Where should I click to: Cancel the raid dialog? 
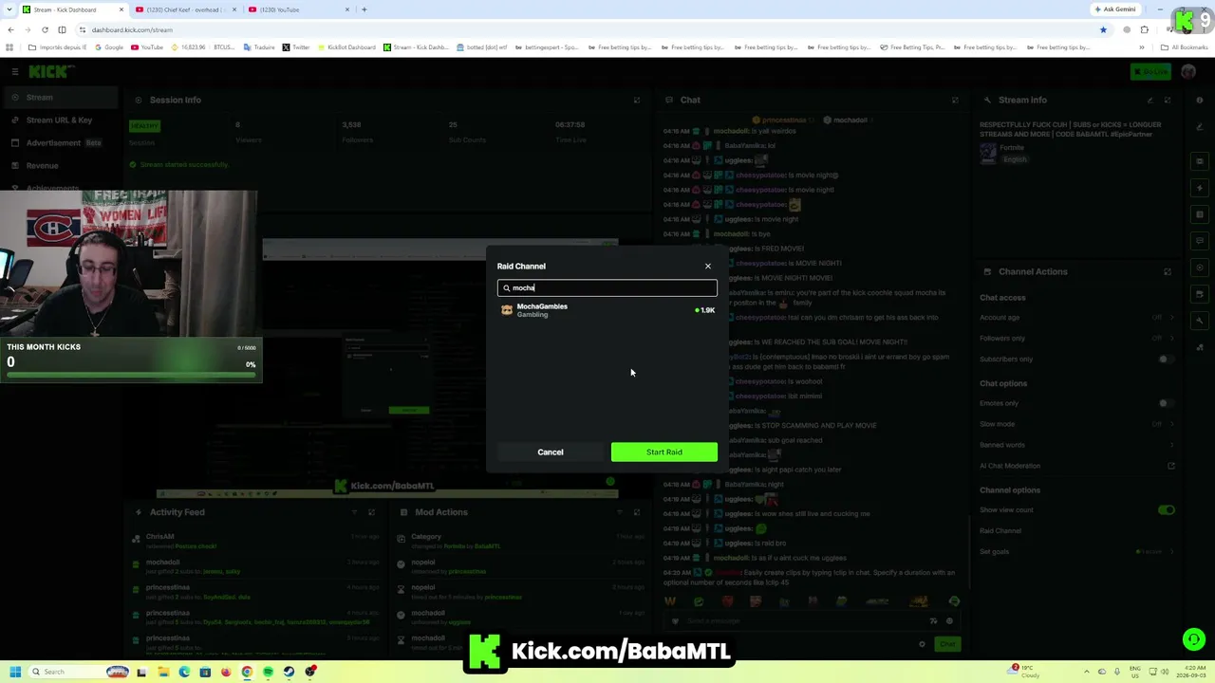(551, 452)
